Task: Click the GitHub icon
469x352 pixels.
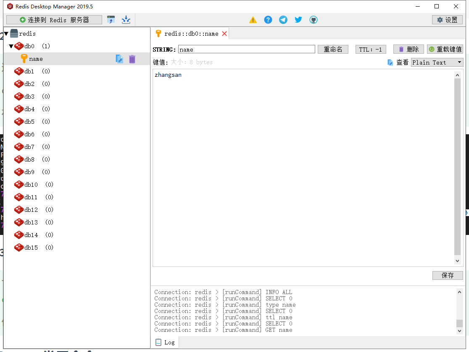Action: coord(313,19)
